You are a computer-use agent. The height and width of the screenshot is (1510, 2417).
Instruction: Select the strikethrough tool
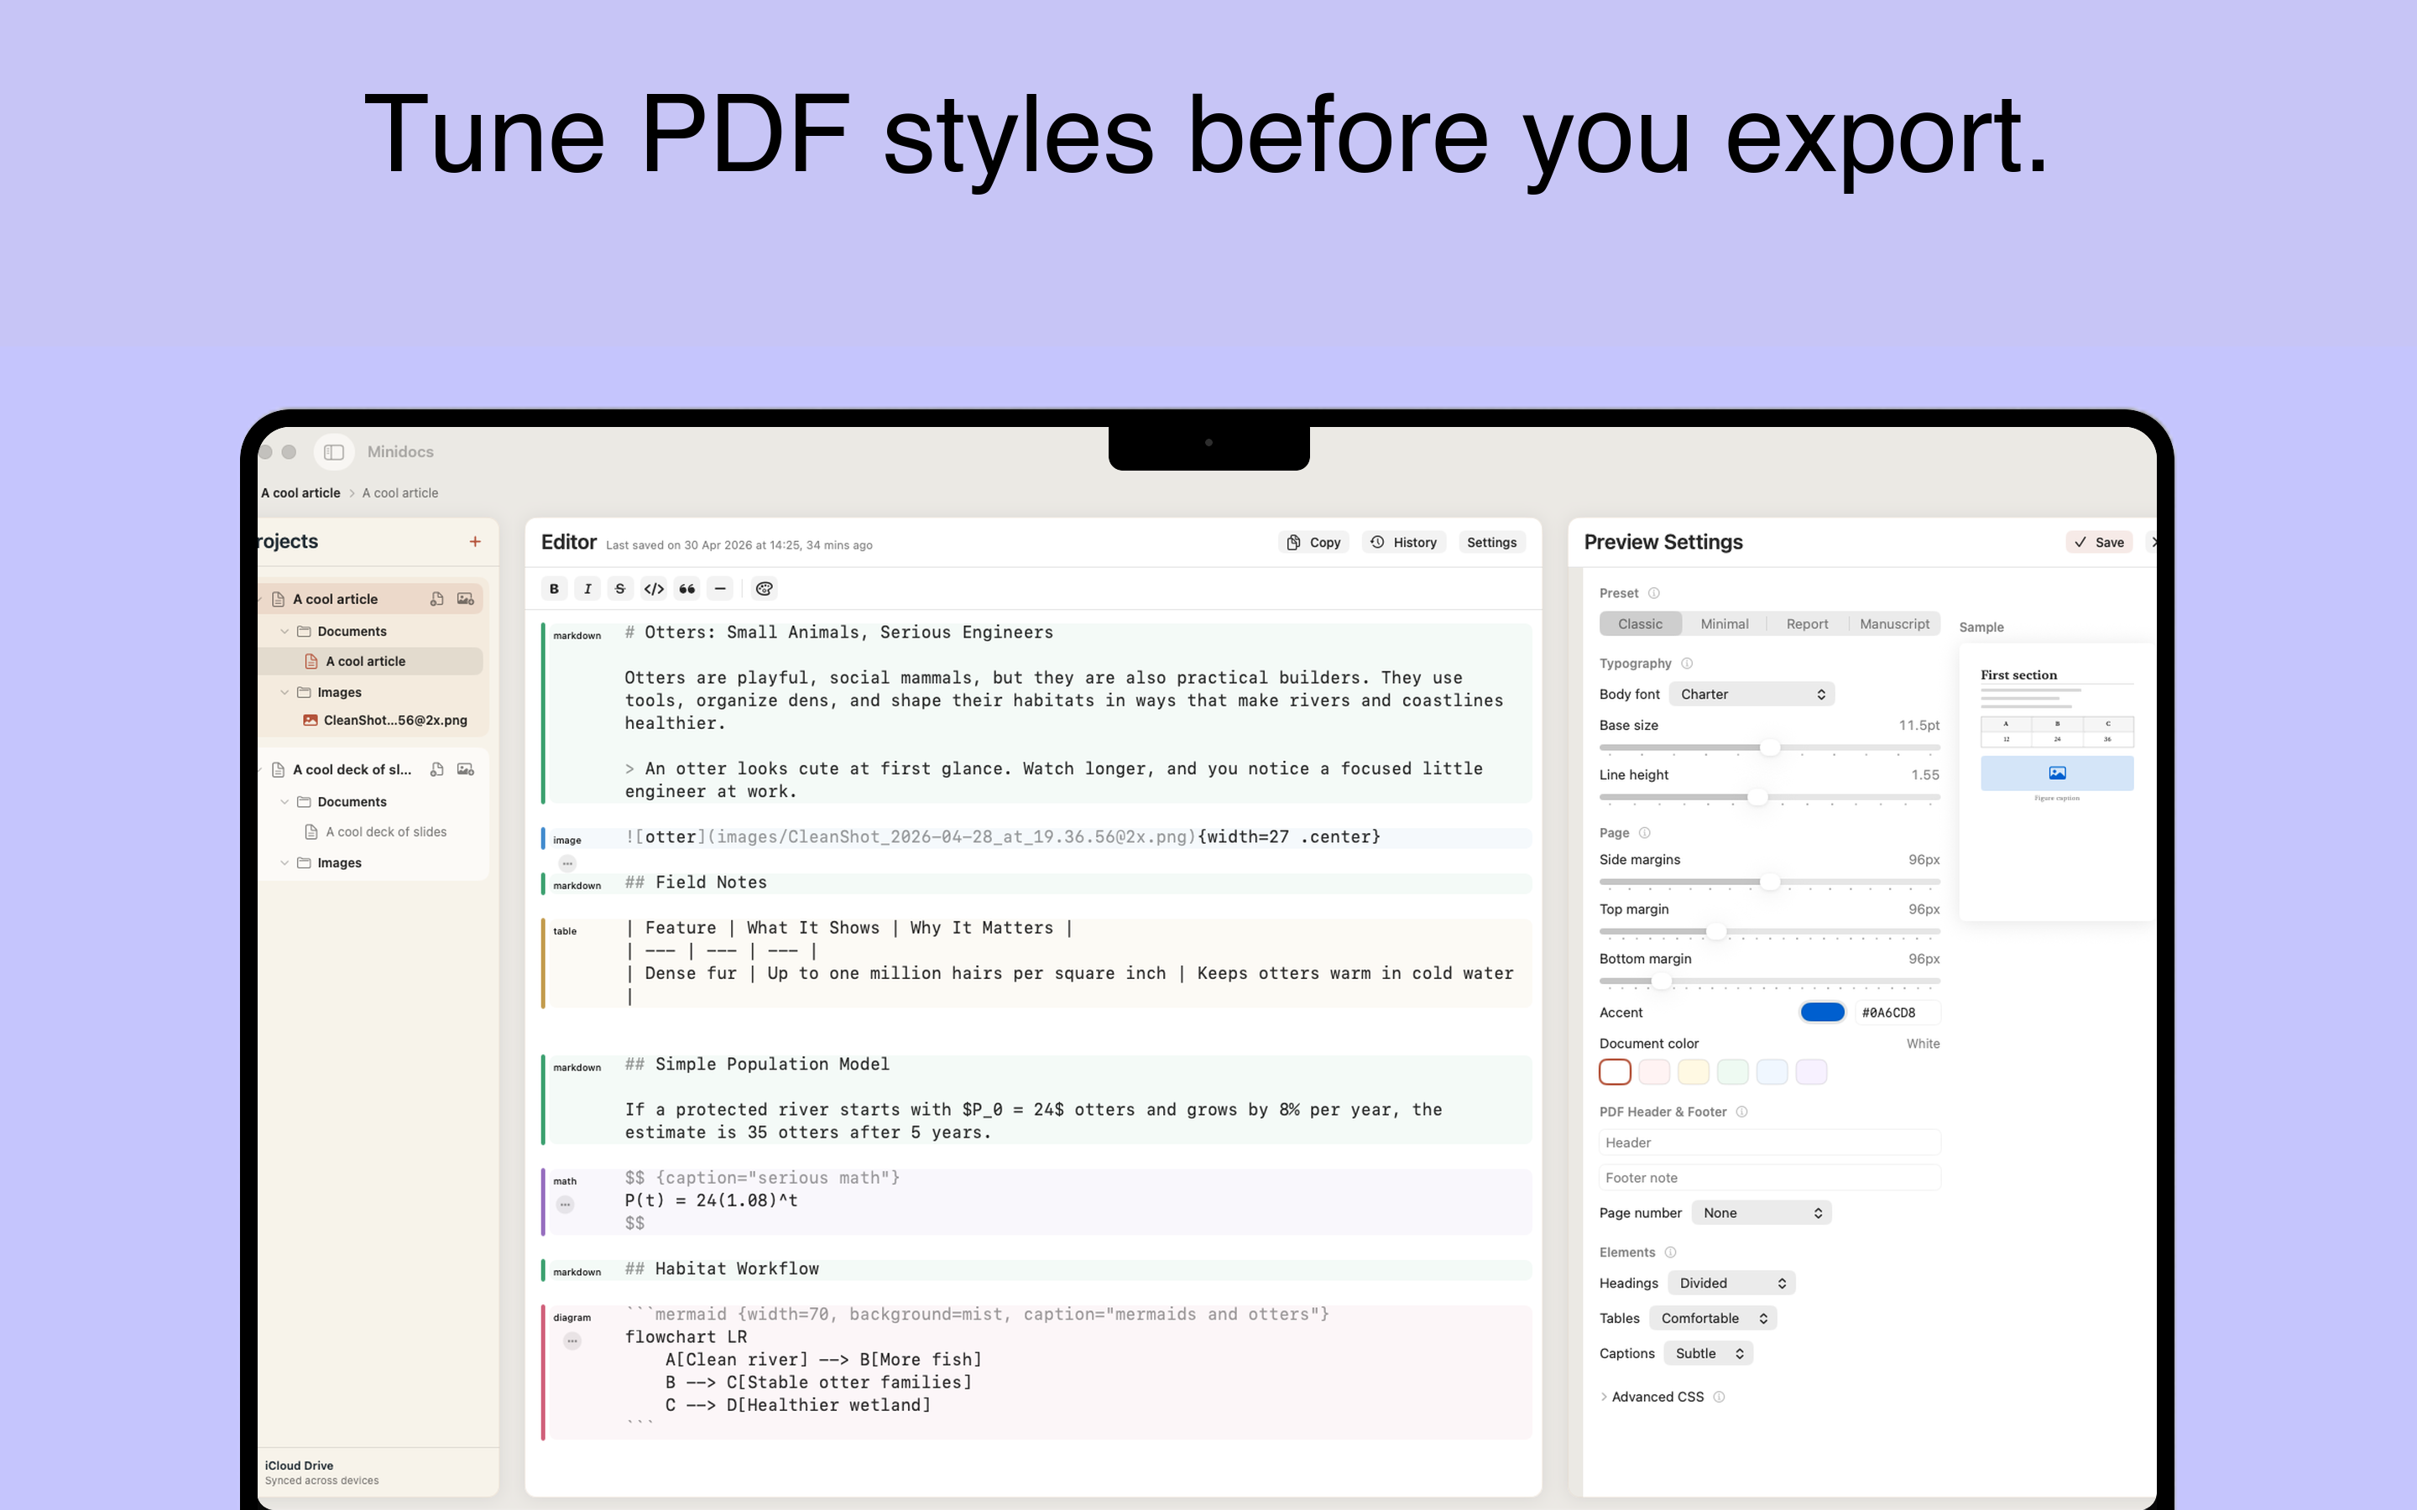tap(620, 588)
